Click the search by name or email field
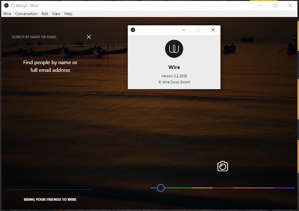The width and height of the screenshot is (299, 211). (47, 37)
